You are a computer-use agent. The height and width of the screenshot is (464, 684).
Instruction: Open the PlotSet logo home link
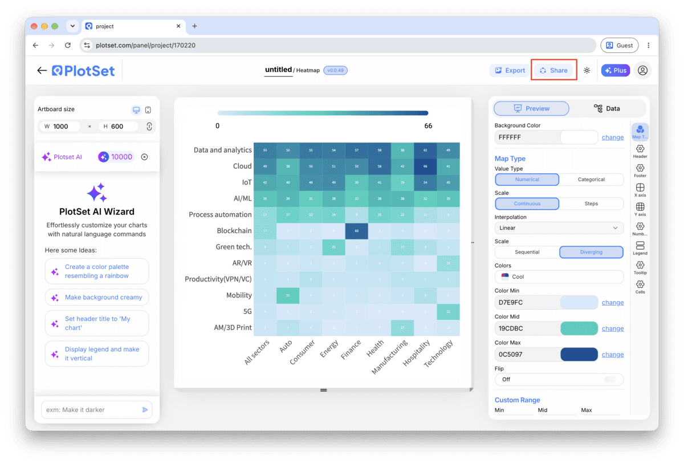point(83,71)
